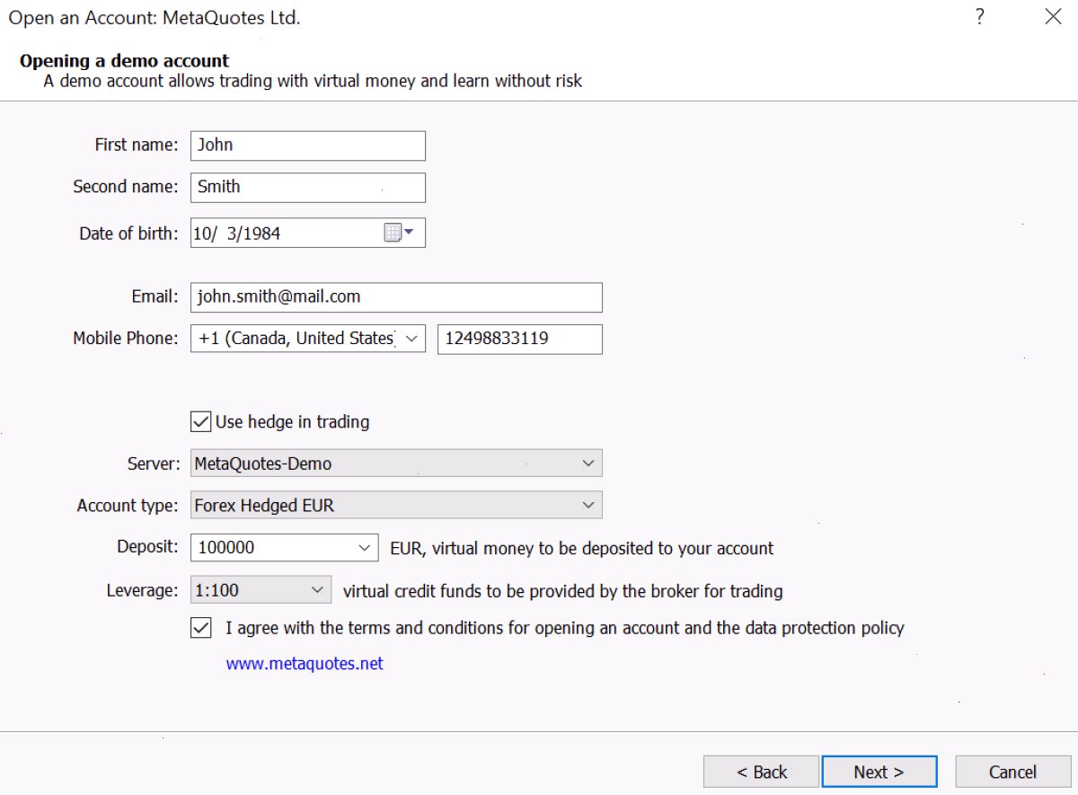Click the help question mark icon
The height and width of the screenshot is (795, 1078).
point(980,17)
